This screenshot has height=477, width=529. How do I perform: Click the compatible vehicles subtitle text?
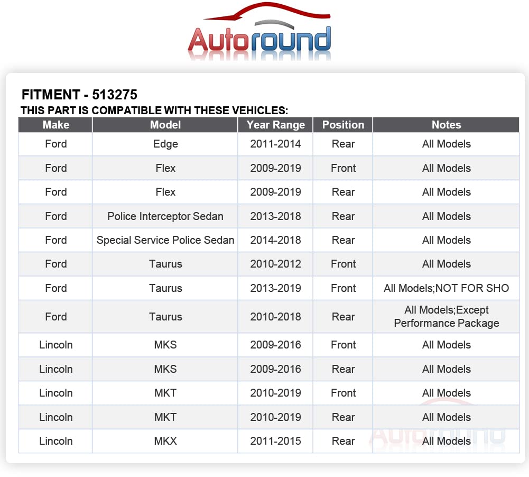click(x=154, y=111)
